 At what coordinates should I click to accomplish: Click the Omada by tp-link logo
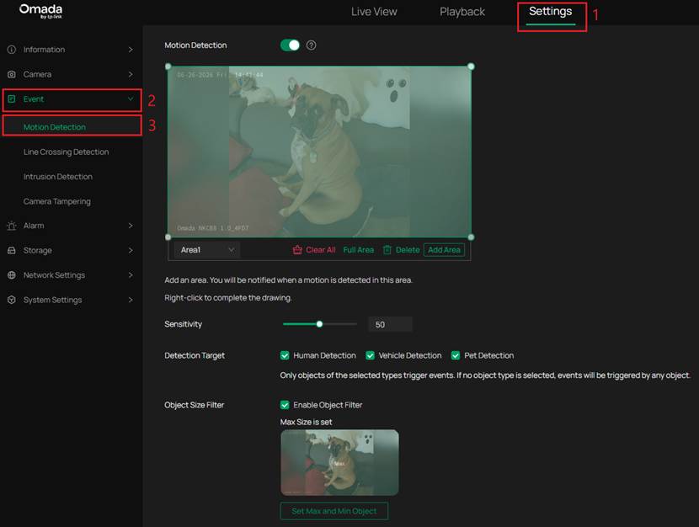(40, 11)
